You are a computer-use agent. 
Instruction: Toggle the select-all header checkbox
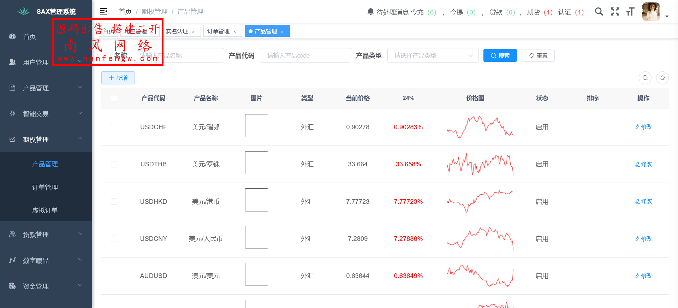point(114,98)
